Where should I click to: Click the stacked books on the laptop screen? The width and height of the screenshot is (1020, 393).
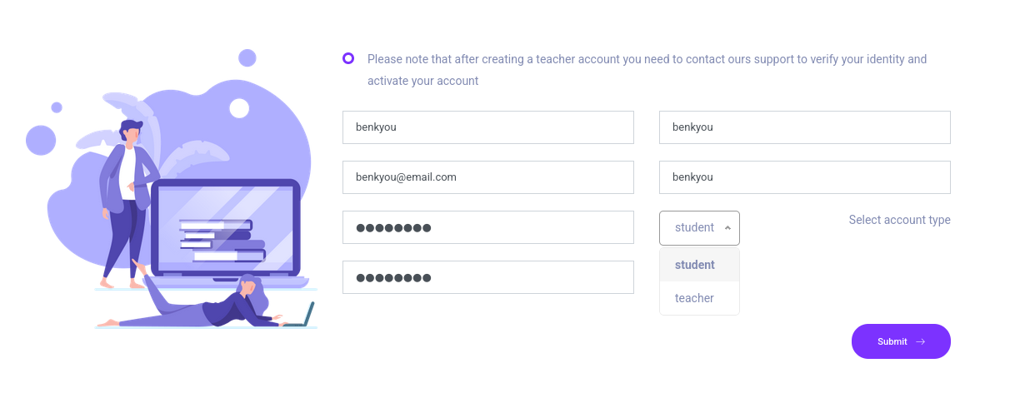pyautogui.click(x=218, y=241)
